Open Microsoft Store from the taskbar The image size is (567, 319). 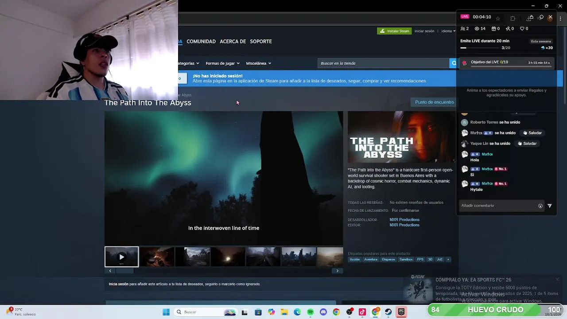click(x=258, y=312)
